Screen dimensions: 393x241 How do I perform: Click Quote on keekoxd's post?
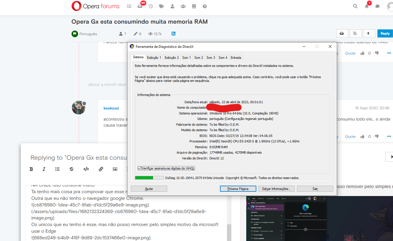[x=350, y=136]
